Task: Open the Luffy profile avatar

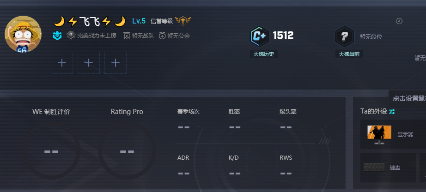Action: click(x=23, y=34)
